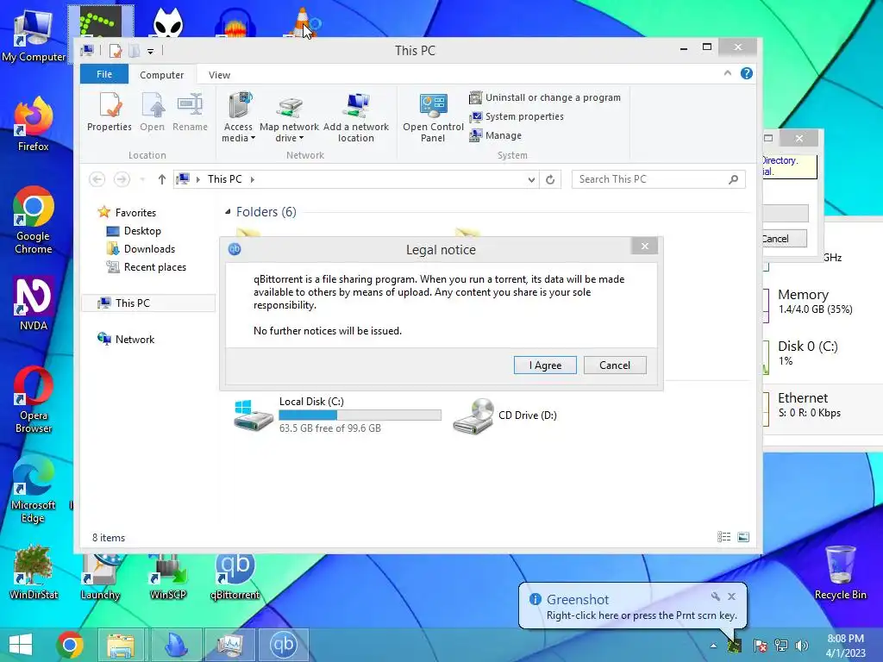
Task: Open the Quick Access Toolbar customize dropdown
Action: (x=150, y=51)
